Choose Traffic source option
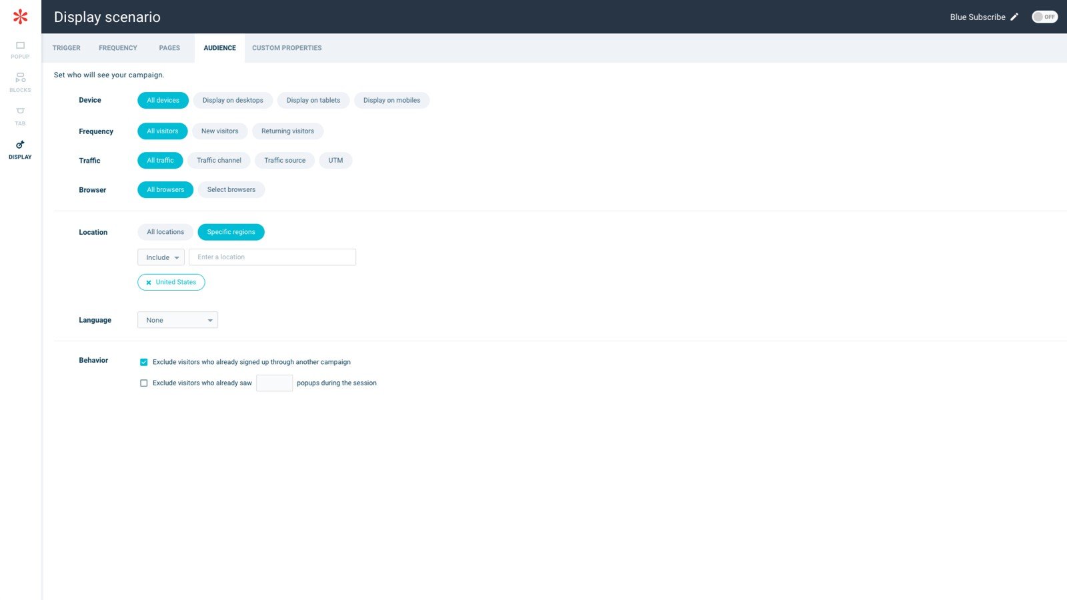 (285, 161)
